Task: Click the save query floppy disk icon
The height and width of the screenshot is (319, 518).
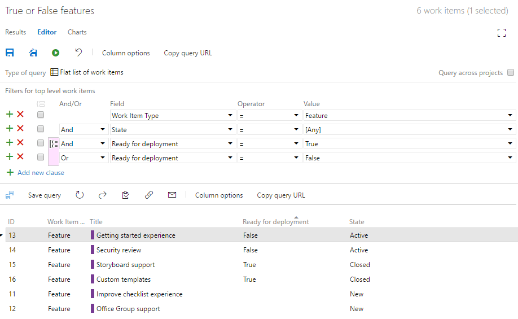Action: [10, 53]
